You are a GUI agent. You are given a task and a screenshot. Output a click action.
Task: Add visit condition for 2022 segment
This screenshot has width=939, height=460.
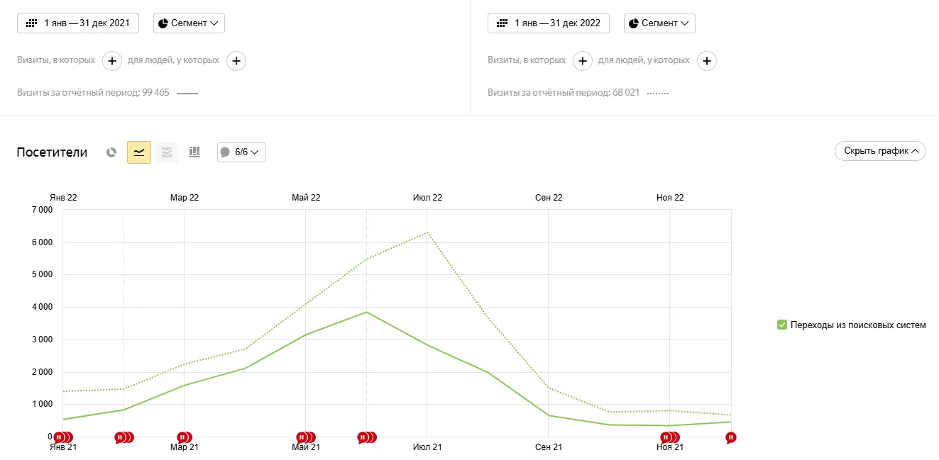tap(583, 61)
